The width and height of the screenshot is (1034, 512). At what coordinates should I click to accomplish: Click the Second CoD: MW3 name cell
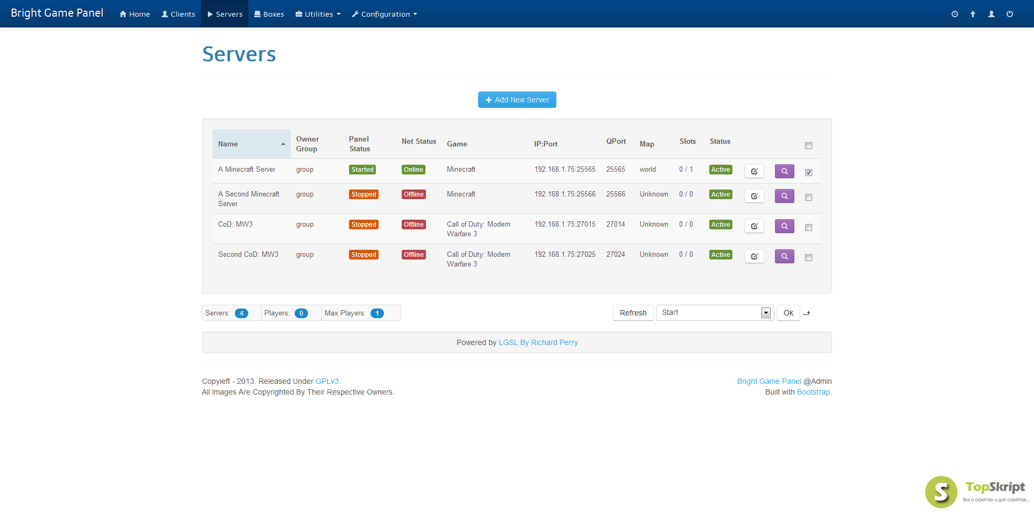[x=248, y=254]
